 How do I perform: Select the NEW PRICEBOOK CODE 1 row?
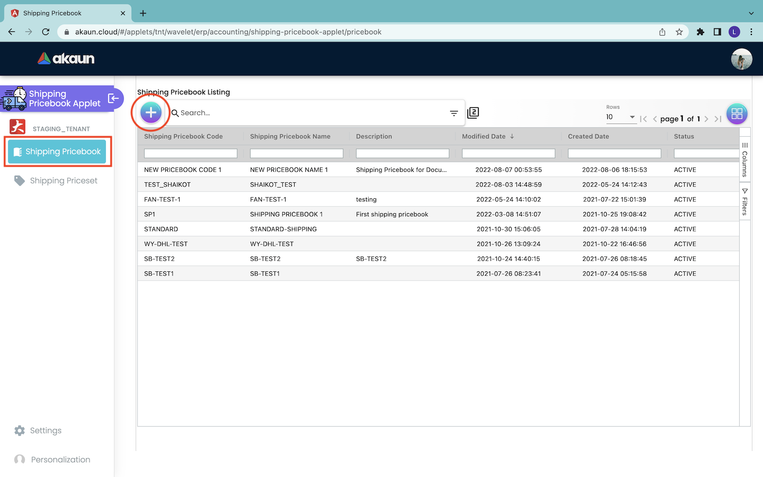[x=183, y=170]
